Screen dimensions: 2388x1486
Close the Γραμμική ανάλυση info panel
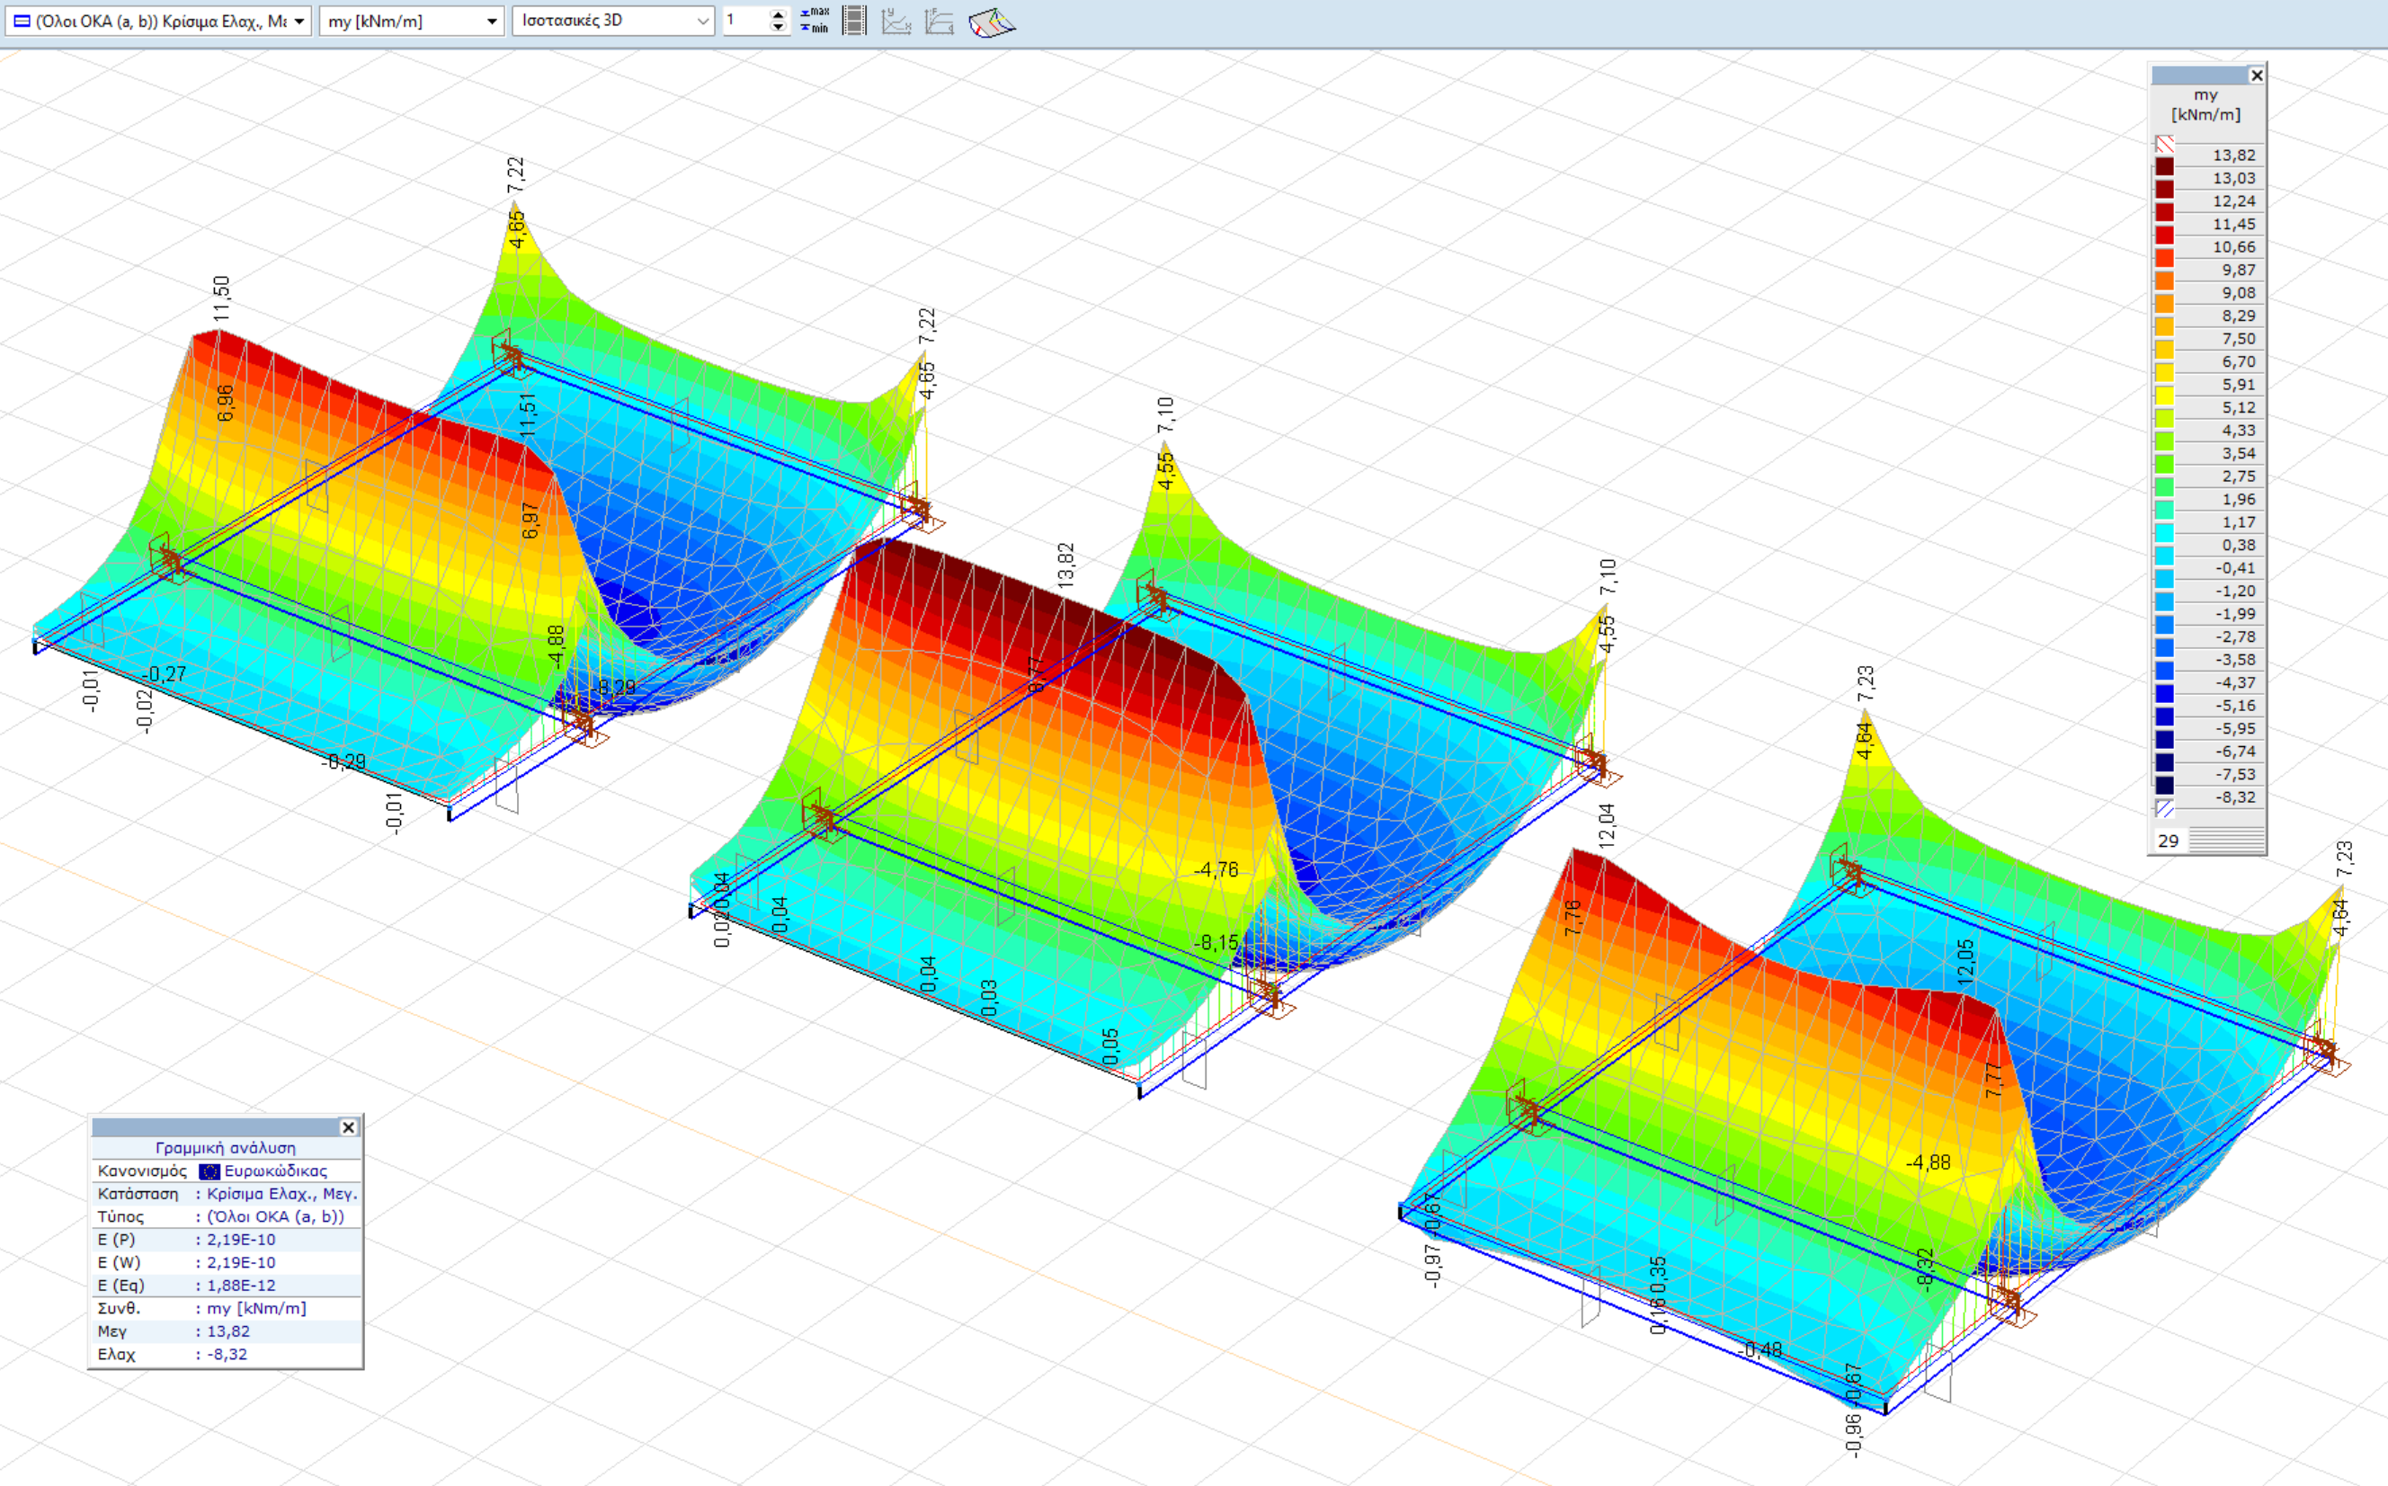tap(348, 1127)
